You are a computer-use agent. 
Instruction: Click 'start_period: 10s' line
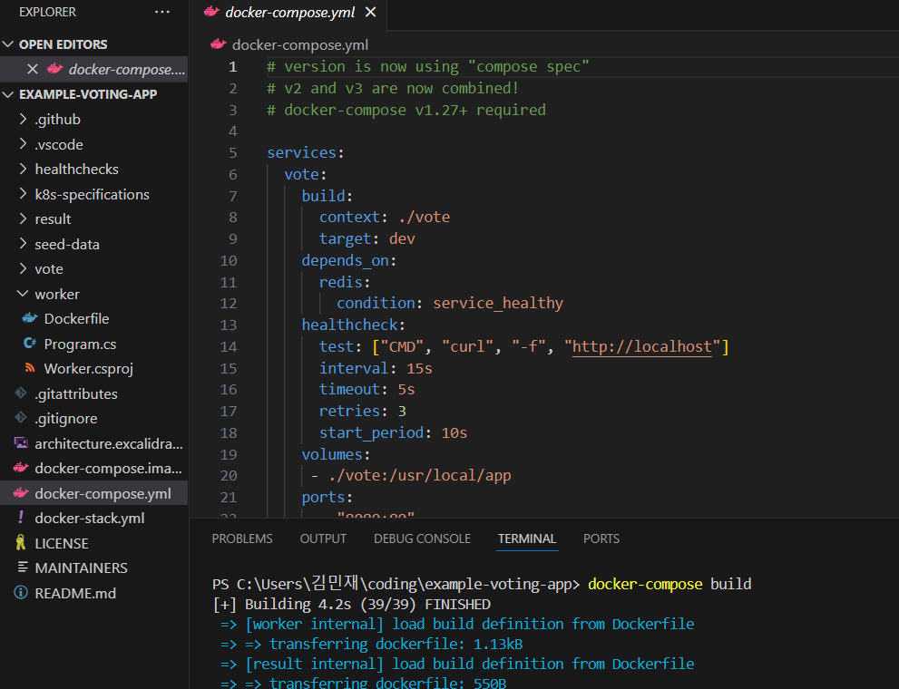click(x=393, y=433)
